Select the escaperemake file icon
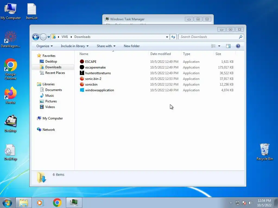Screen dimensions: 278x208 tap(82, 67)
